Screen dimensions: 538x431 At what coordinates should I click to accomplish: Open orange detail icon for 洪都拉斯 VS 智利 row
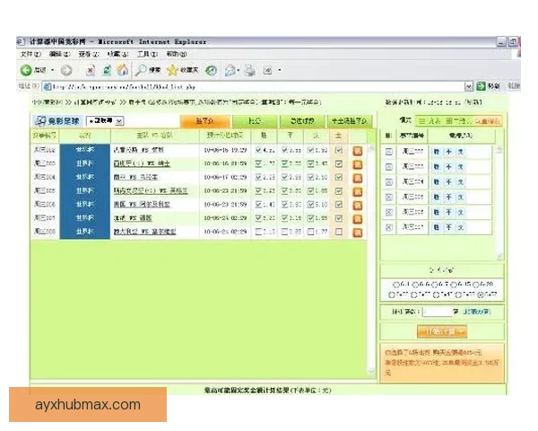click(x=358, y=151)
